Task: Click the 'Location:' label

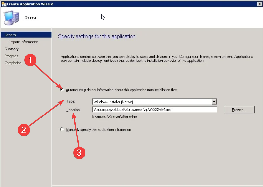Action: tap(74, 110)
